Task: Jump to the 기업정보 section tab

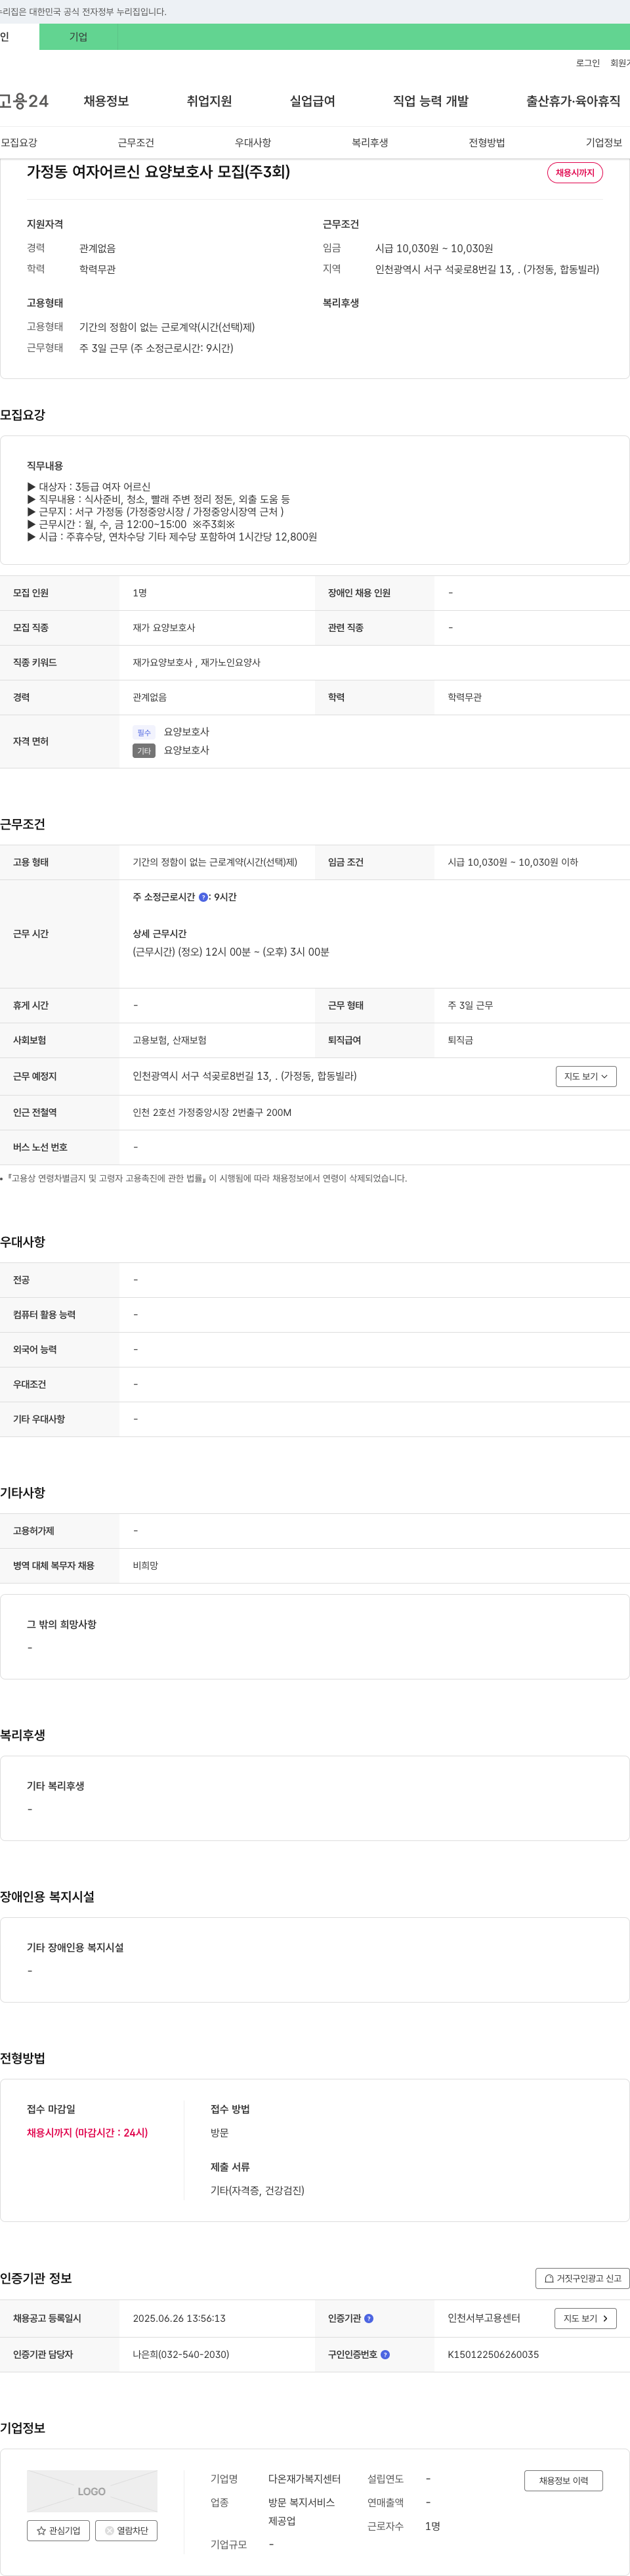Action: point(603,143)
